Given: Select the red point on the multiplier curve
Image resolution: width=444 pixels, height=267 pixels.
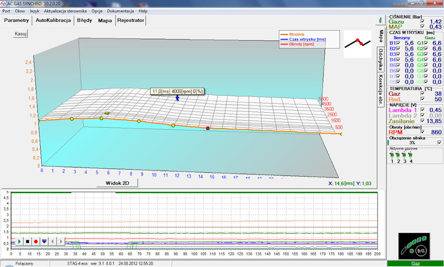Looking at the screenshot, I should (208, 128).
